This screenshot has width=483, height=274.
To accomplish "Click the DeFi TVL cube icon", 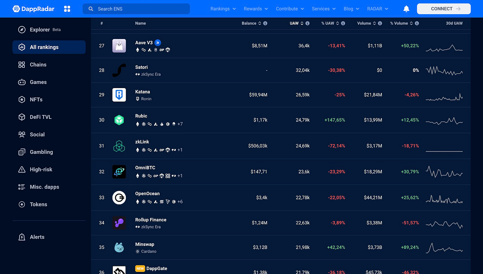I will [22, 117].
